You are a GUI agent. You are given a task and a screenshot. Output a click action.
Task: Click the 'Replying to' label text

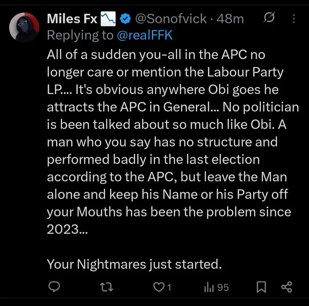coord(80,35)
